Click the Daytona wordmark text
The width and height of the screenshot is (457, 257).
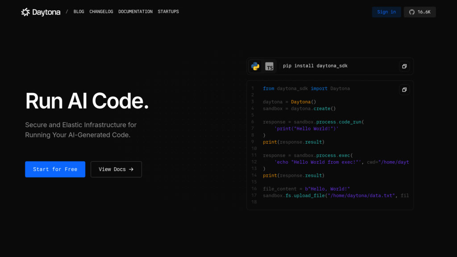click(x=46, y=12)
